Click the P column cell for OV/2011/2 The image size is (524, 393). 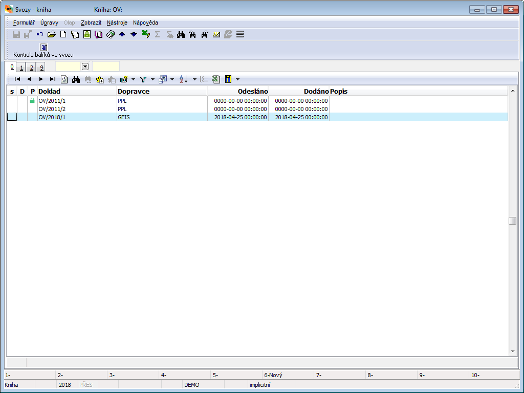32,109
